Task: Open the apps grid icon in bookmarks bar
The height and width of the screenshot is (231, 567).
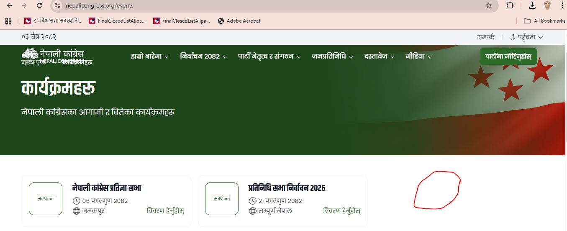Action: (8, 21)
